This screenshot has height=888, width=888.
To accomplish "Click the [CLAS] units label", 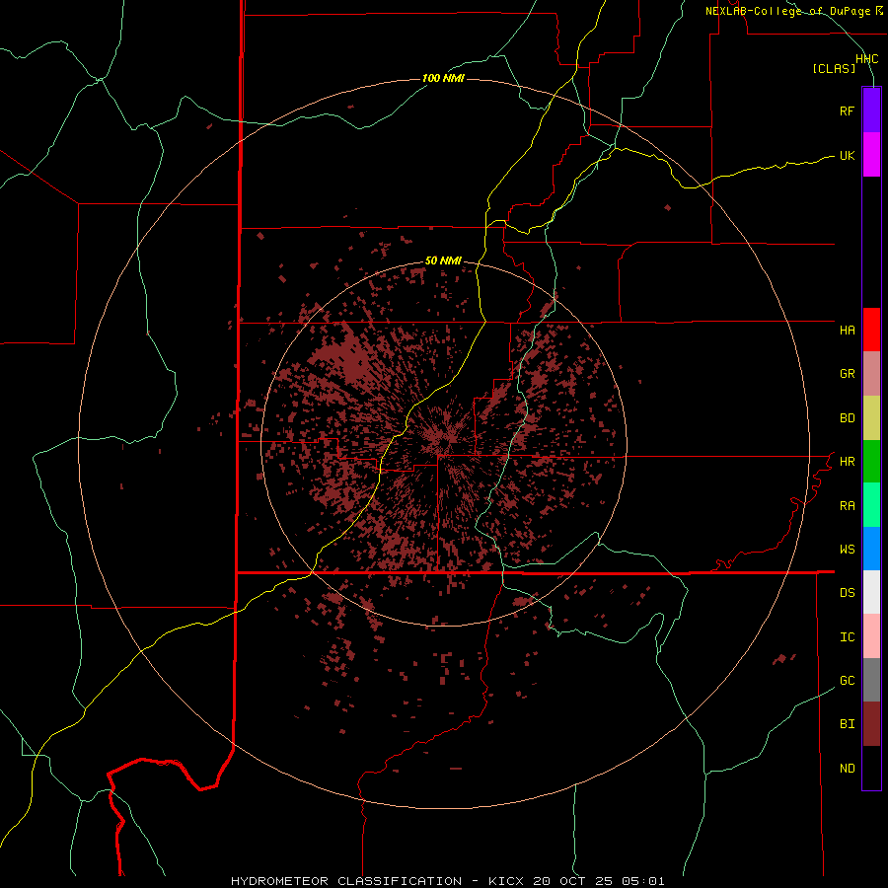I will (x=834, y=68).
